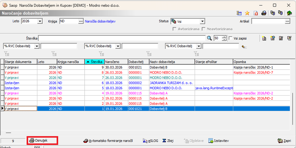This screenshot has width=296, height=148.
Task: Sort by Leto column header
Action: coord(47,62)
